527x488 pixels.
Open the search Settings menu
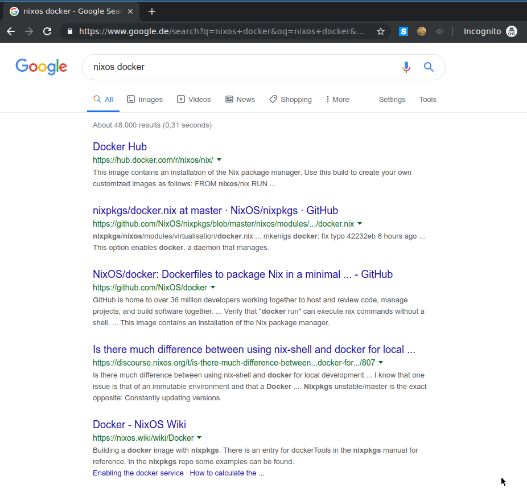point(392,99)
